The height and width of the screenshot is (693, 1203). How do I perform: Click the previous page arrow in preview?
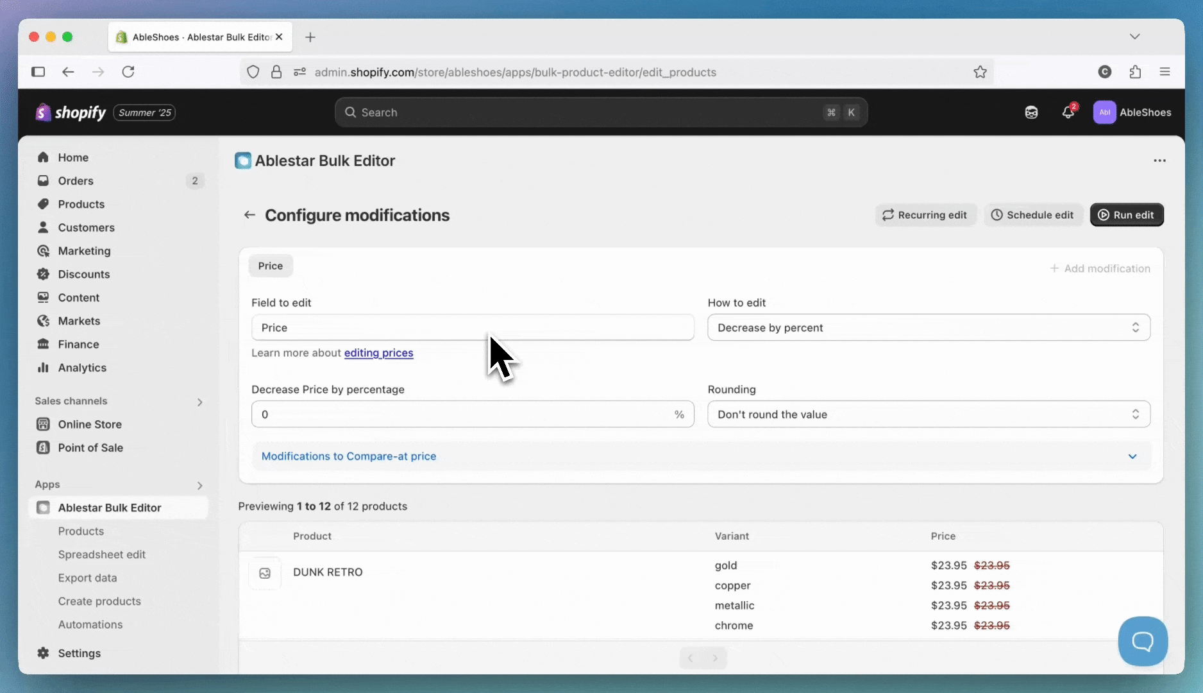pyautogui.click(x=691, y=658)
